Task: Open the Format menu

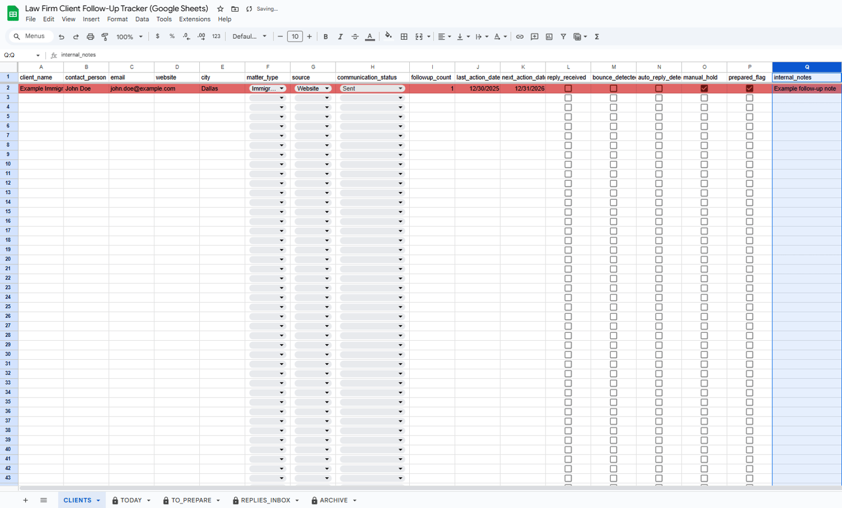Action: coord(117,19)
